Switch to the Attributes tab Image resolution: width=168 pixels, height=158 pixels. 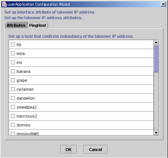17,26
